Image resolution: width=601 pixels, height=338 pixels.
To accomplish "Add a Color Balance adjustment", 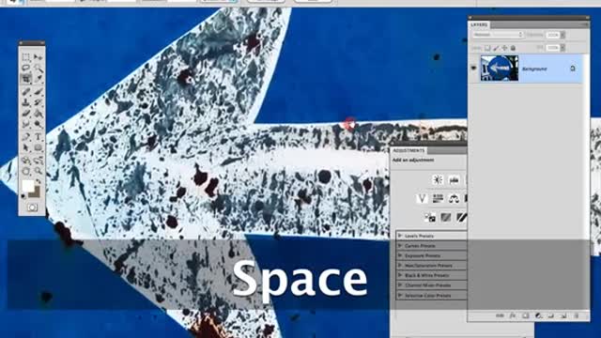I will [x=454, y=198].
